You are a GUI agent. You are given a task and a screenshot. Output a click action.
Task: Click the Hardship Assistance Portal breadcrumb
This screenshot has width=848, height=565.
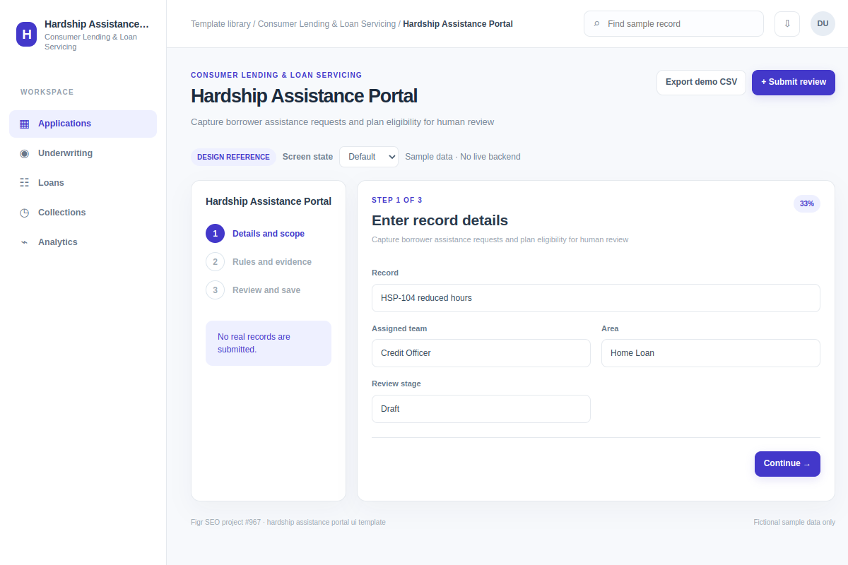point(458,24)
